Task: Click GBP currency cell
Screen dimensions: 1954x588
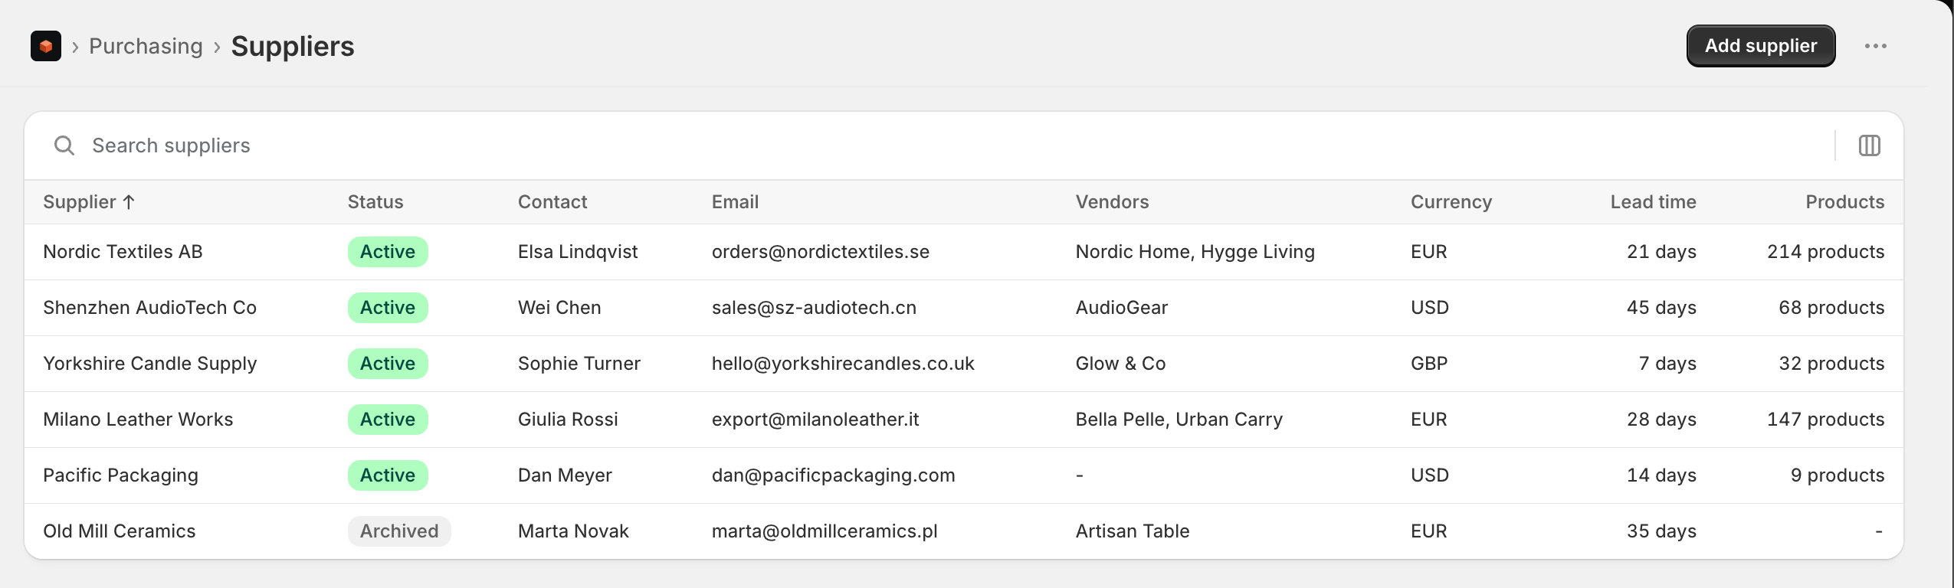Action: 1429,364
